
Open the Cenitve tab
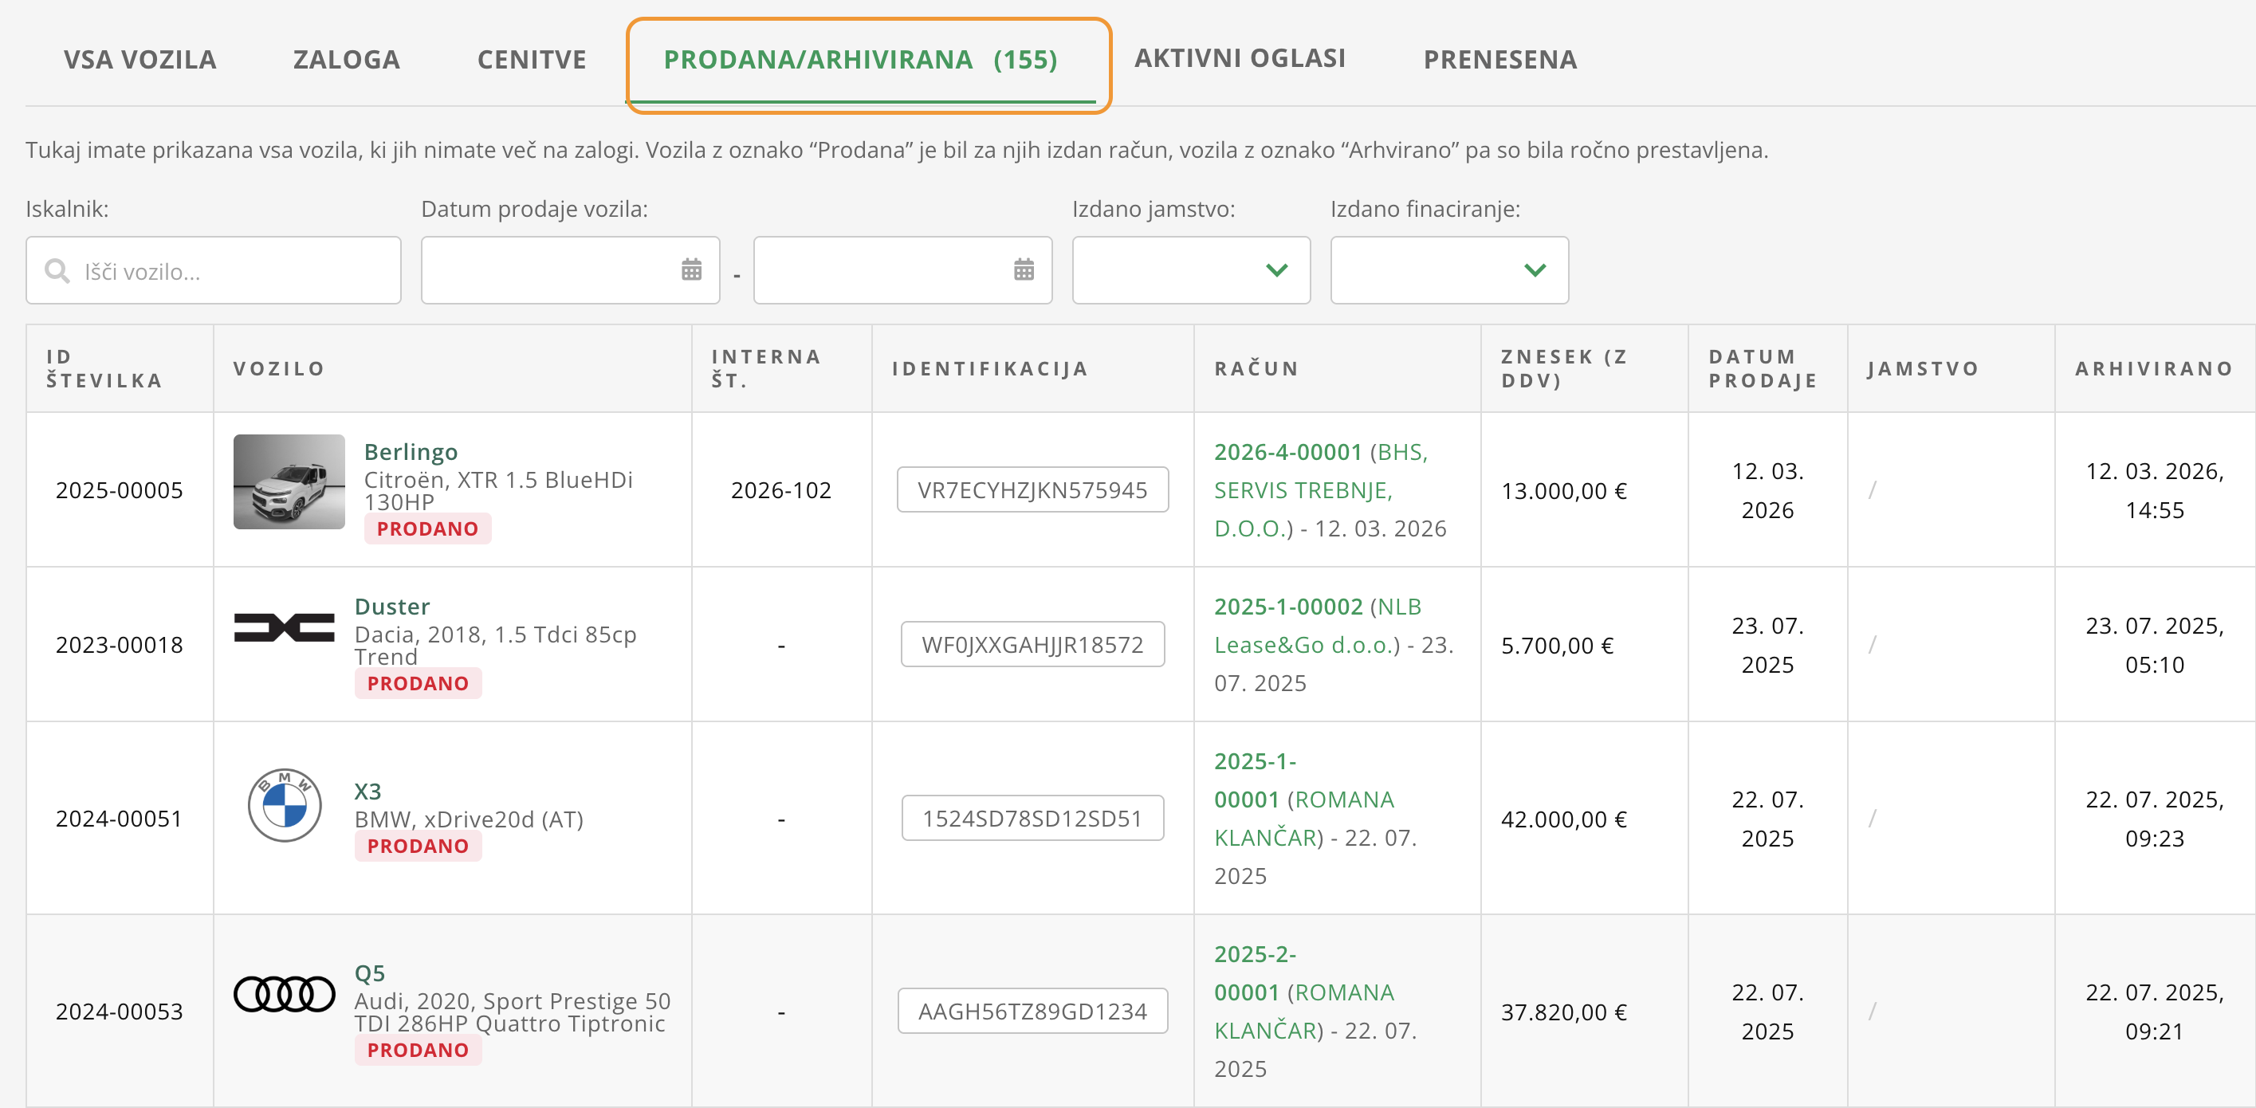532,60
